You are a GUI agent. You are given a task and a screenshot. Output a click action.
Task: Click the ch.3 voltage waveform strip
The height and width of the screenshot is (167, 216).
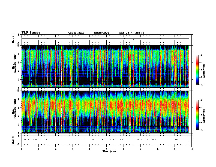(x=107, y=140)
